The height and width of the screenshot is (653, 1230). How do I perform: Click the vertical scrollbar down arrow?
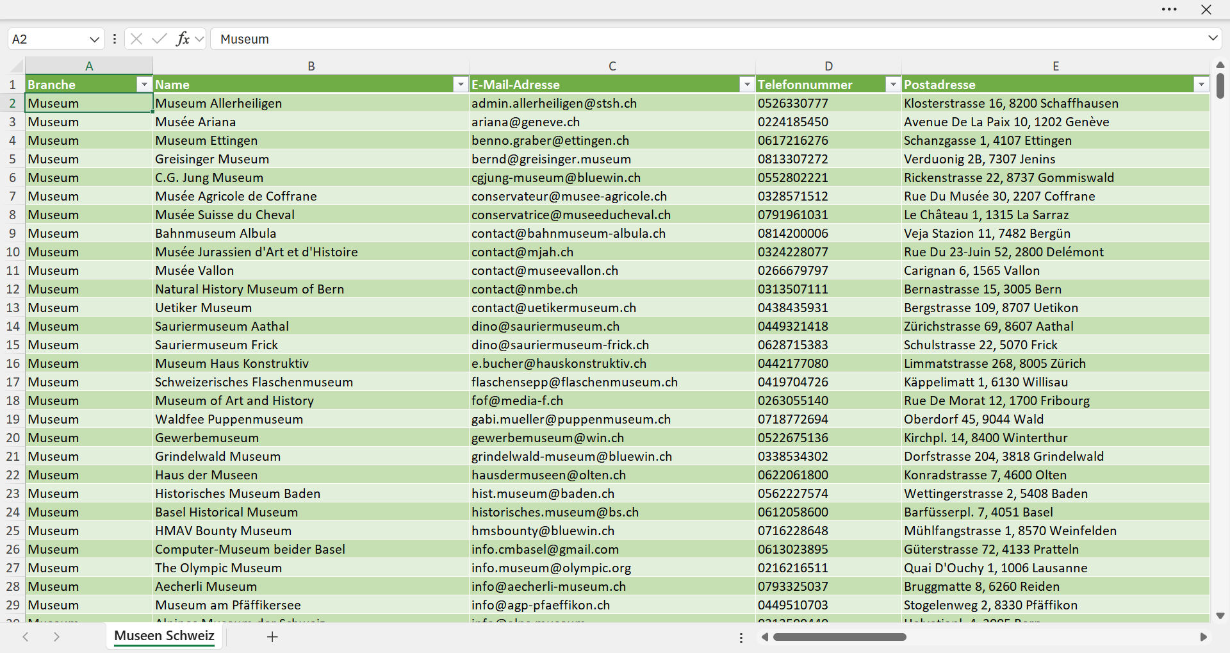tap(1220, 616)
